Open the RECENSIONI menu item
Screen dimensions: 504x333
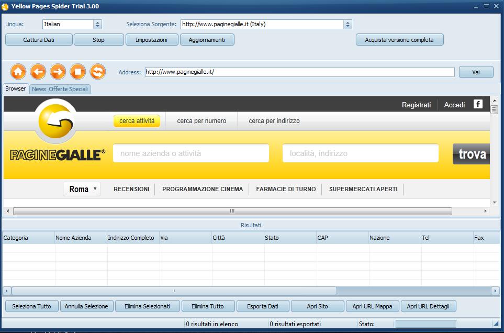pyautogui.click(x=131, y=189)
